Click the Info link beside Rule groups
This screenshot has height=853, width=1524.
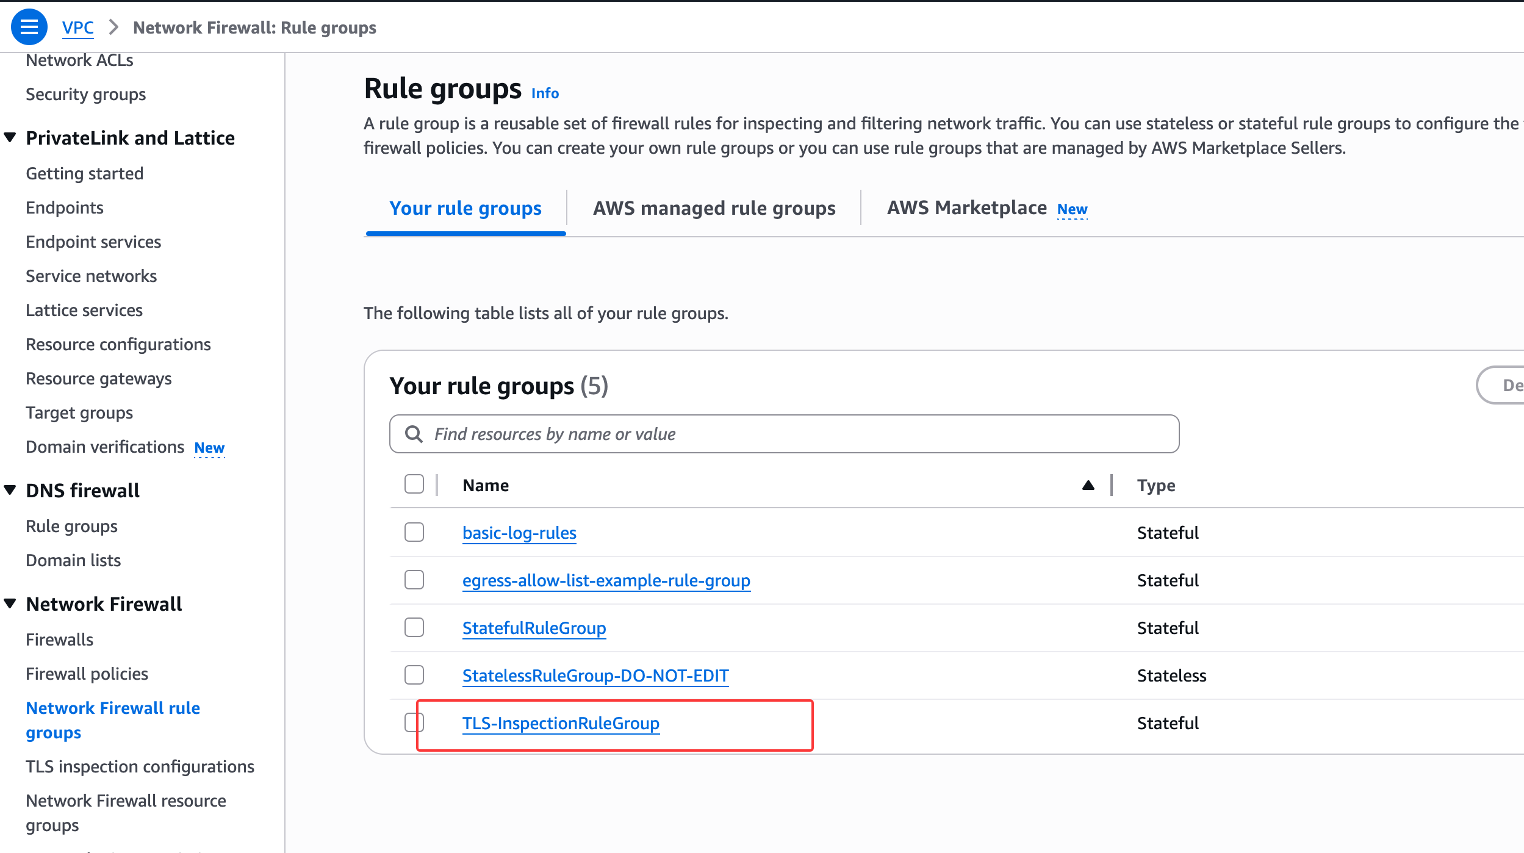coord(545,93)
